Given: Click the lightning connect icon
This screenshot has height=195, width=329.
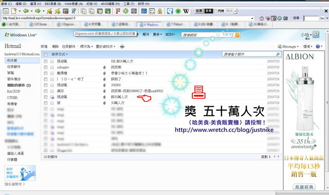Looking at the screenshot, I should point(49,11).
